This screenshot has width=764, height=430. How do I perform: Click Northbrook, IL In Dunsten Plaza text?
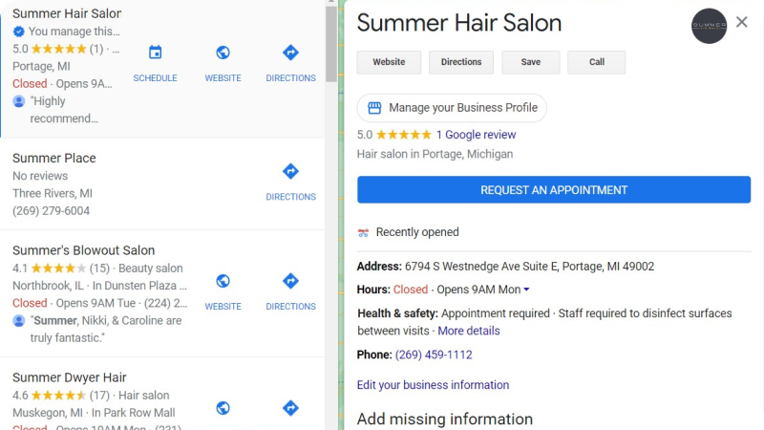click(x=99, y=286)
